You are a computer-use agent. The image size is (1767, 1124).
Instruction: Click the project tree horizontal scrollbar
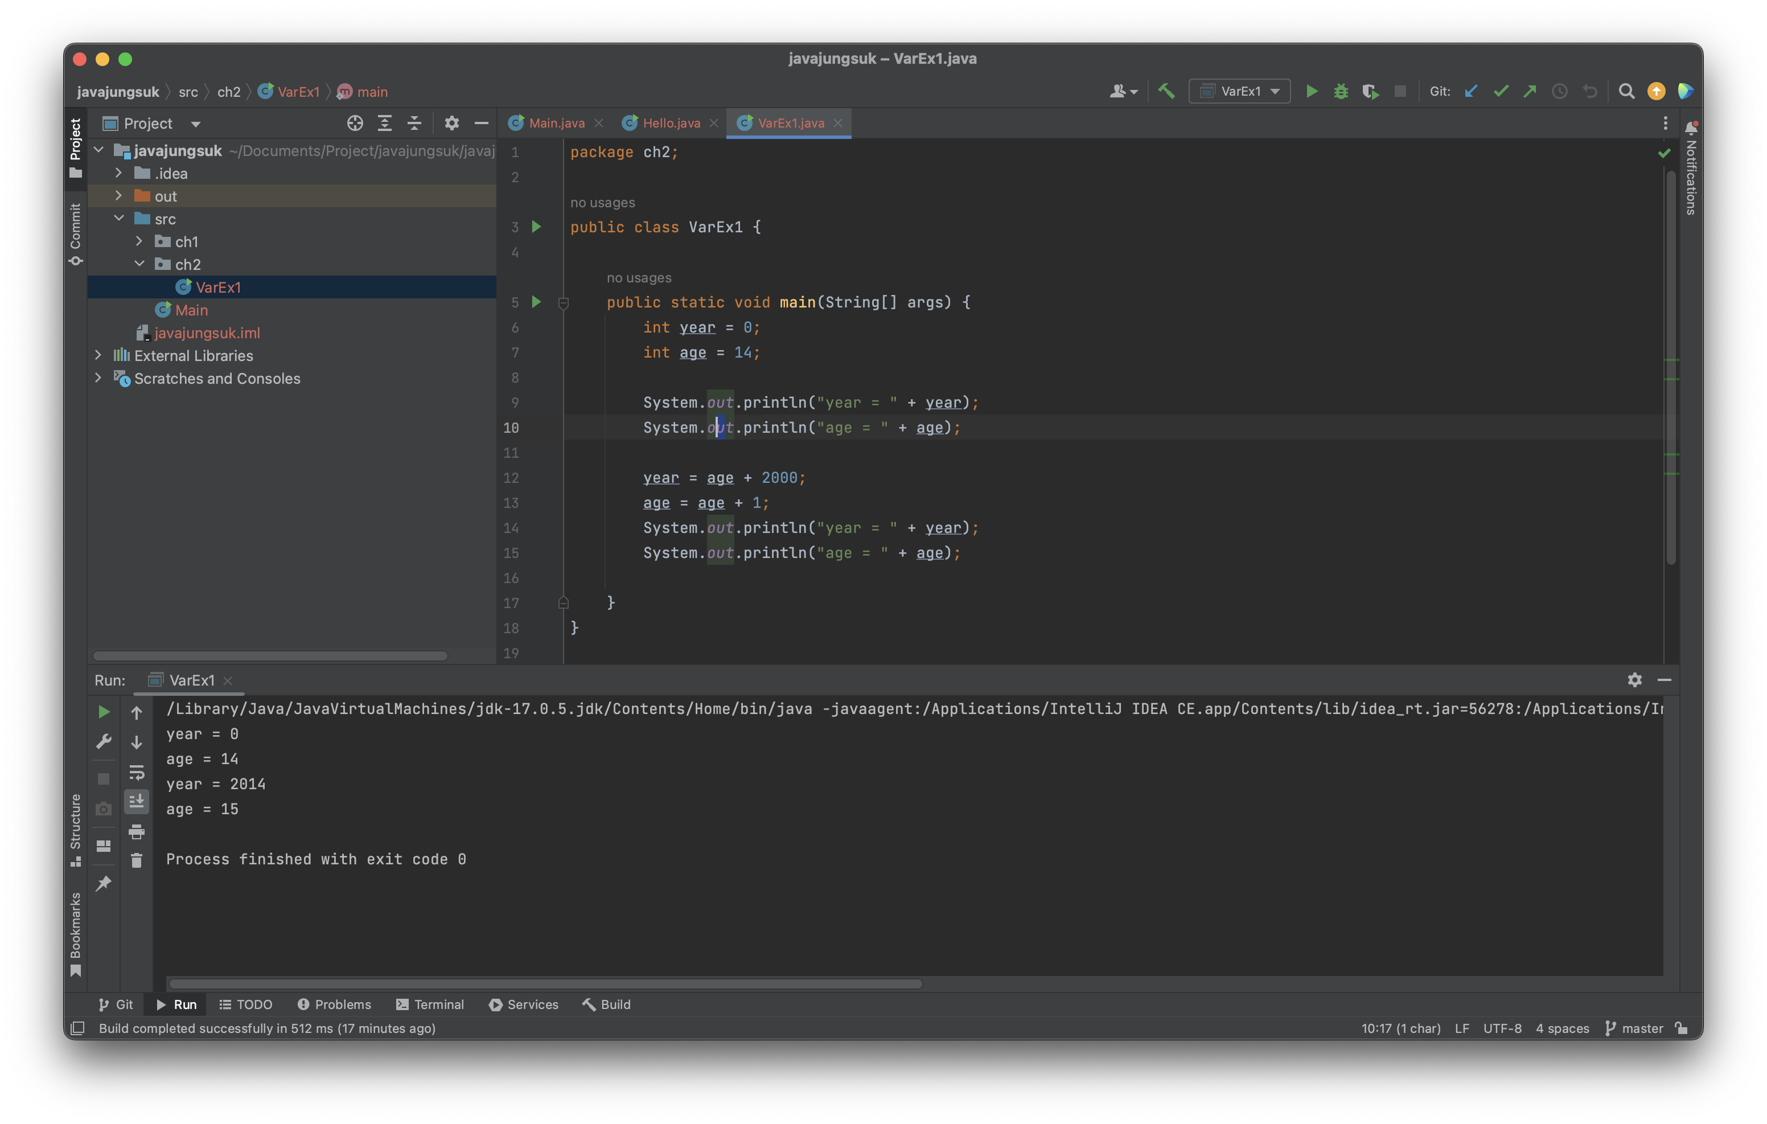270,655
